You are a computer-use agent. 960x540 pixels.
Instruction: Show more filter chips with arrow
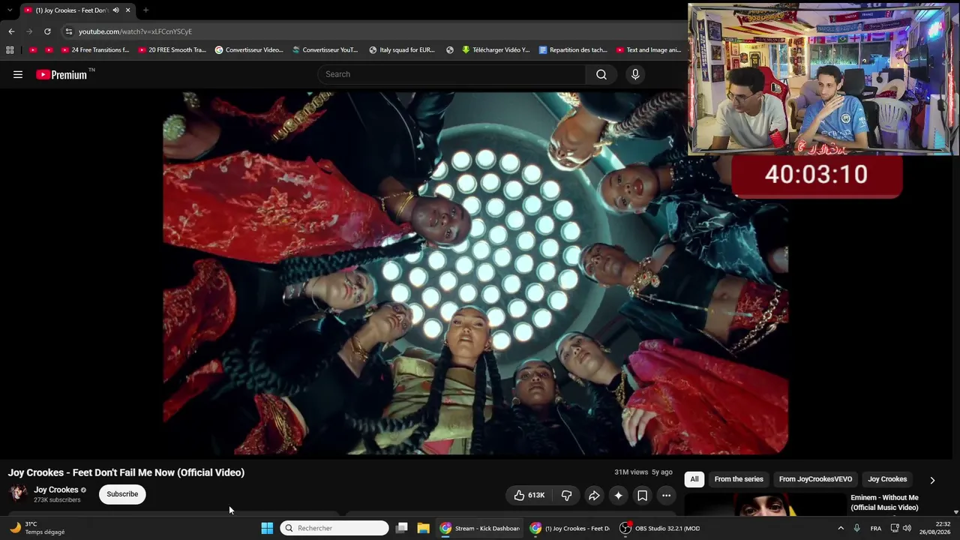[x=932, y=480]
